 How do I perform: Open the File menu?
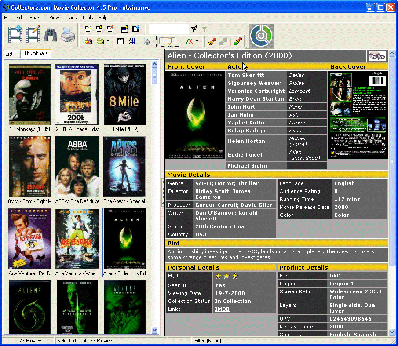point(7,18)
